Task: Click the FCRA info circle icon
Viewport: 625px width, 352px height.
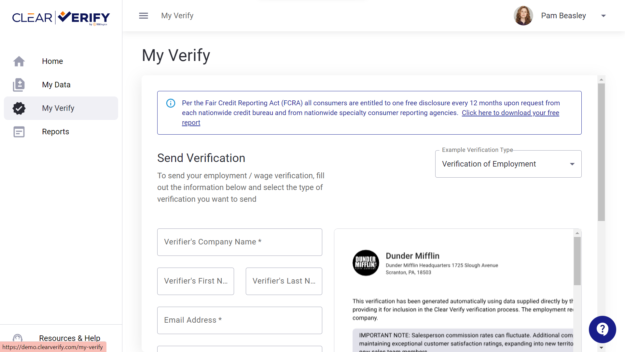Action: click(171, 103)
